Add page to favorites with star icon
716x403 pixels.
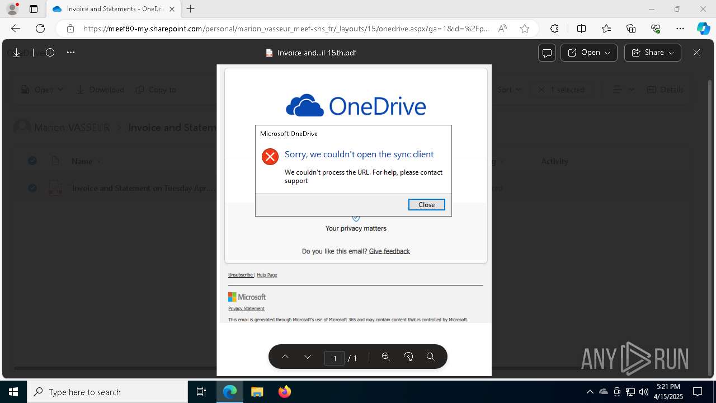(x=525, y=29)
